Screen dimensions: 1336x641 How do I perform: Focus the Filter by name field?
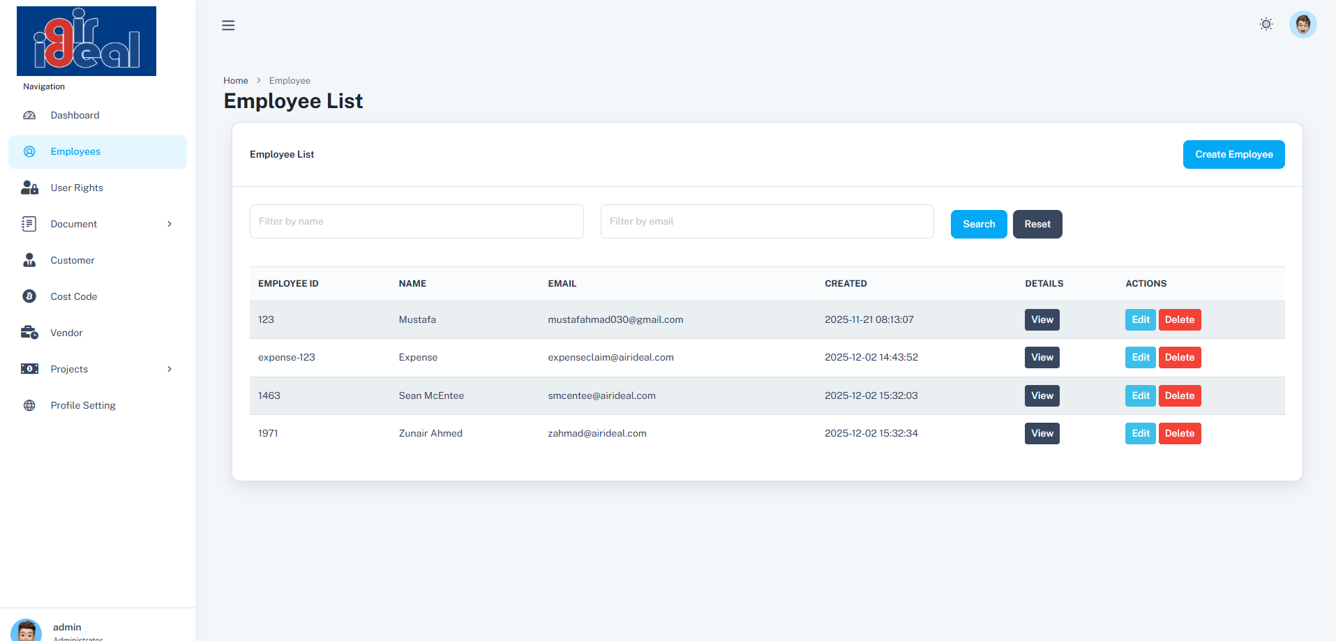pyautogui.click(x=416, y=221)
